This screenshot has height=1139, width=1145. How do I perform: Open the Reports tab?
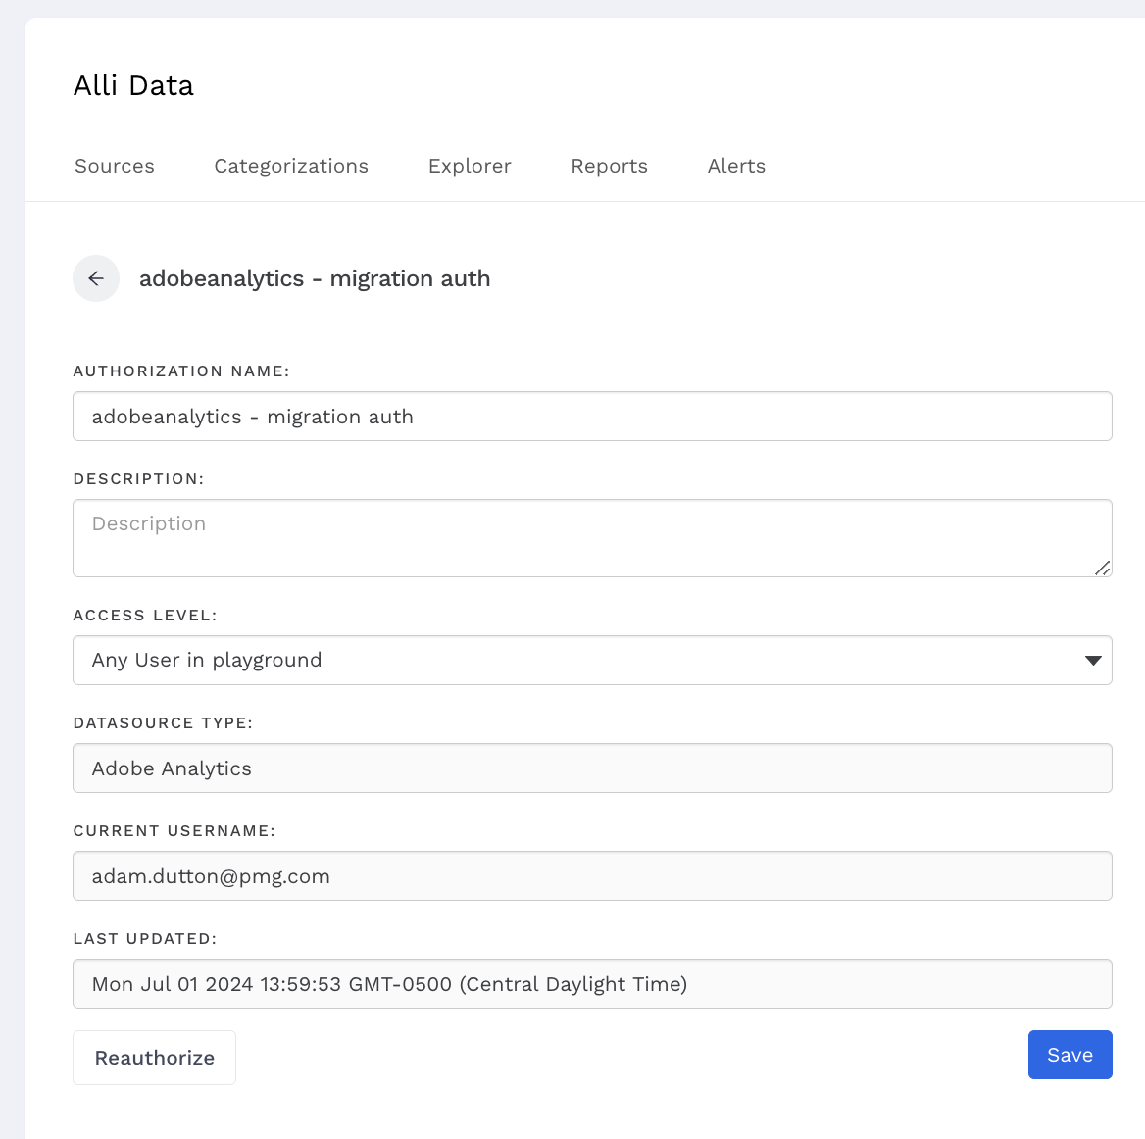click(609, 166)
